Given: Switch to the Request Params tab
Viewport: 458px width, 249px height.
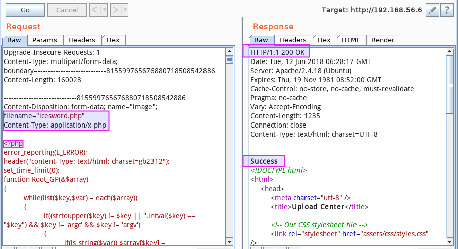Looking at the screenshot, I should click(45, 40).
